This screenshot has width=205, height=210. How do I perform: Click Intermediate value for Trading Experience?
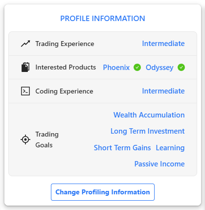click(x=163, y=44)
